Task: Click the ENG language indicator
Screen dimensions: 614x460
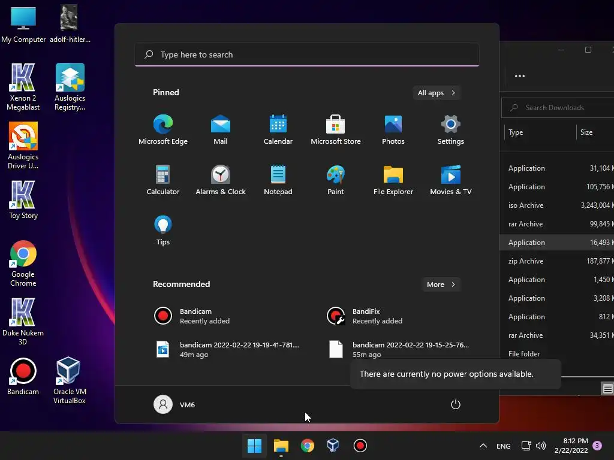Action: (x=503, y=446)
